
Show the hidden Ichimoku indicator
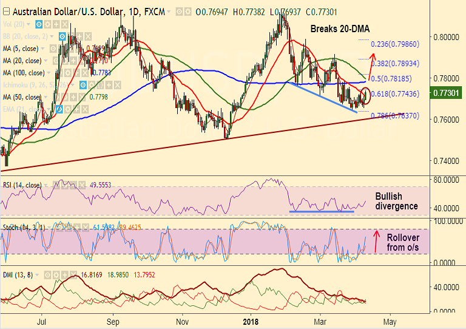(x=83, y=85)
